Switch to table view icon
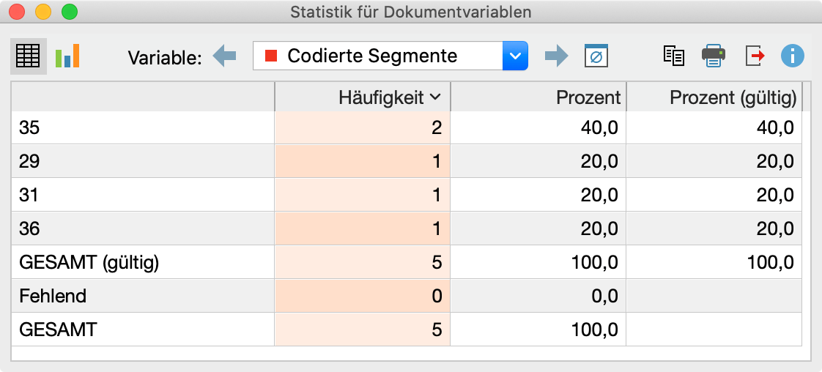This screenshot has width=822, height=372. click(x=29, y=56)
